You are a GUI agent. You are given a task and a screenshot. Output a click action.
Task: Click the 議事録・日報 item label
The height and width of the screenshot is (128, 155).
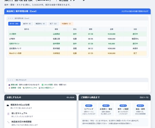click(16, 88)
